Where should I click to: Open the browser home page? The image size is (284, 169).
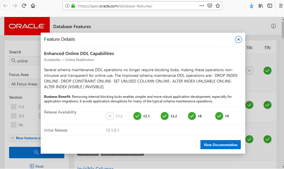tap(33, 6)
